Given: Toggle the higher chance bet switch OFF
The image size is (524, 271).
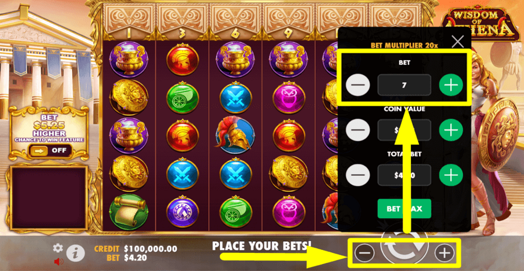Looking at the screenshot, I should (x=50, y=150).
